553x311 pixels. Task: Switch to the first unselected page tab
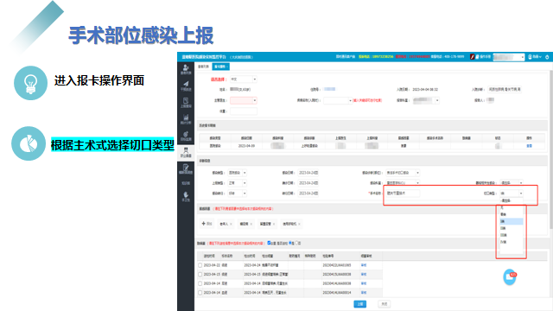(203, 67)
